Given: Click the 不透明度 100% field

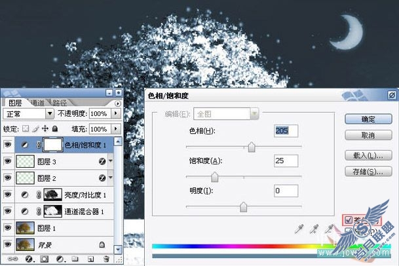Looking at the screenshot, I should (x=100, y=113).
